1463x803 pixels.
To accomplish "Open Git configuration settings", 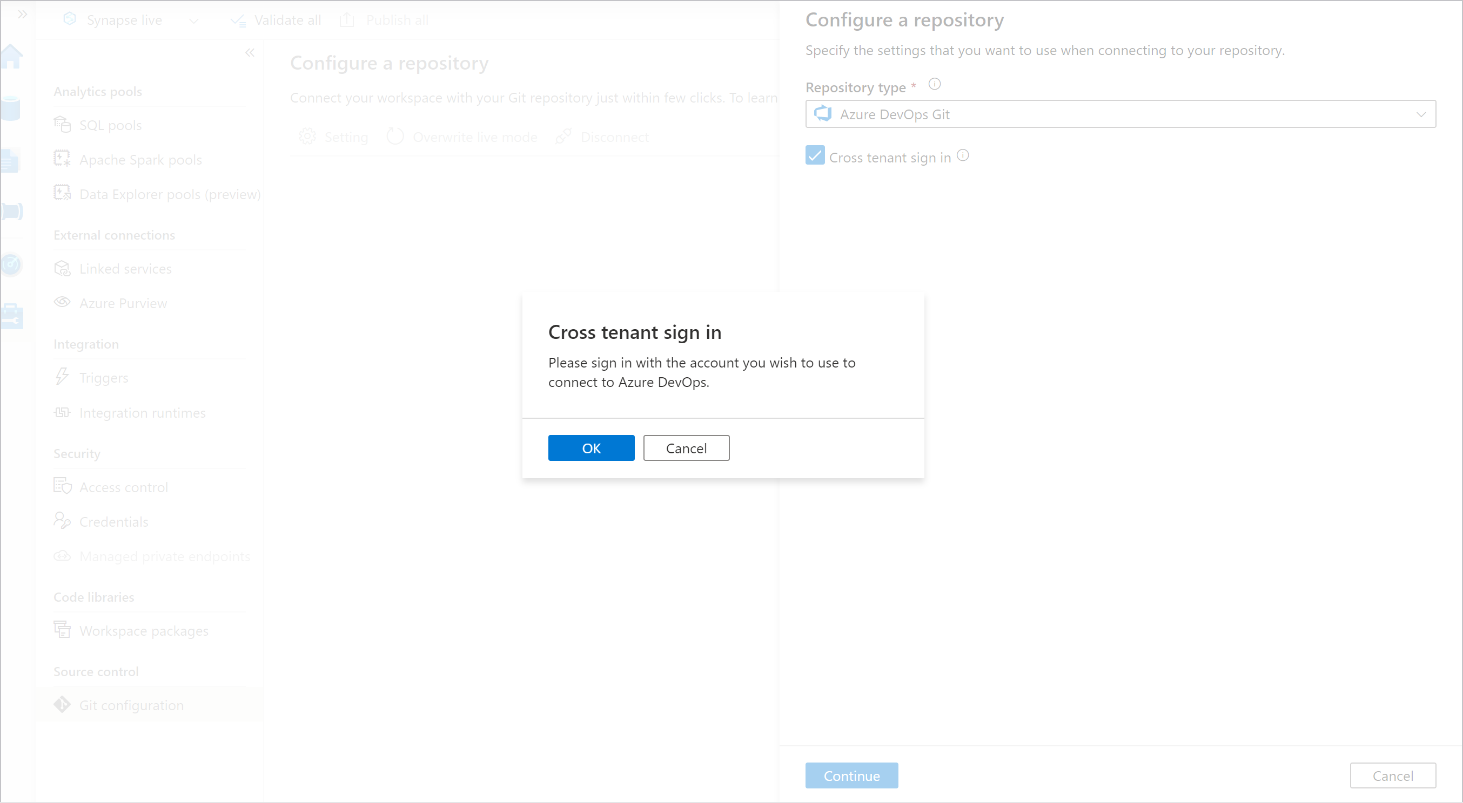I will [x=132, y=704].
